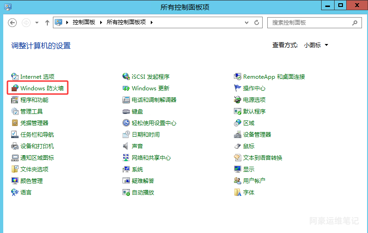Click the 自动播放 icon

126,192
